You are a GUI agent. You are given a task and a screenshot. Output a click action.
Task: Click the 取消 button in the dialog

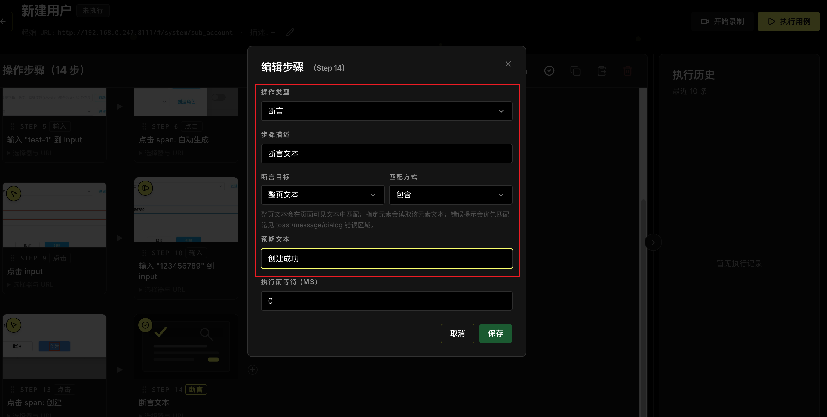point(457,333)
